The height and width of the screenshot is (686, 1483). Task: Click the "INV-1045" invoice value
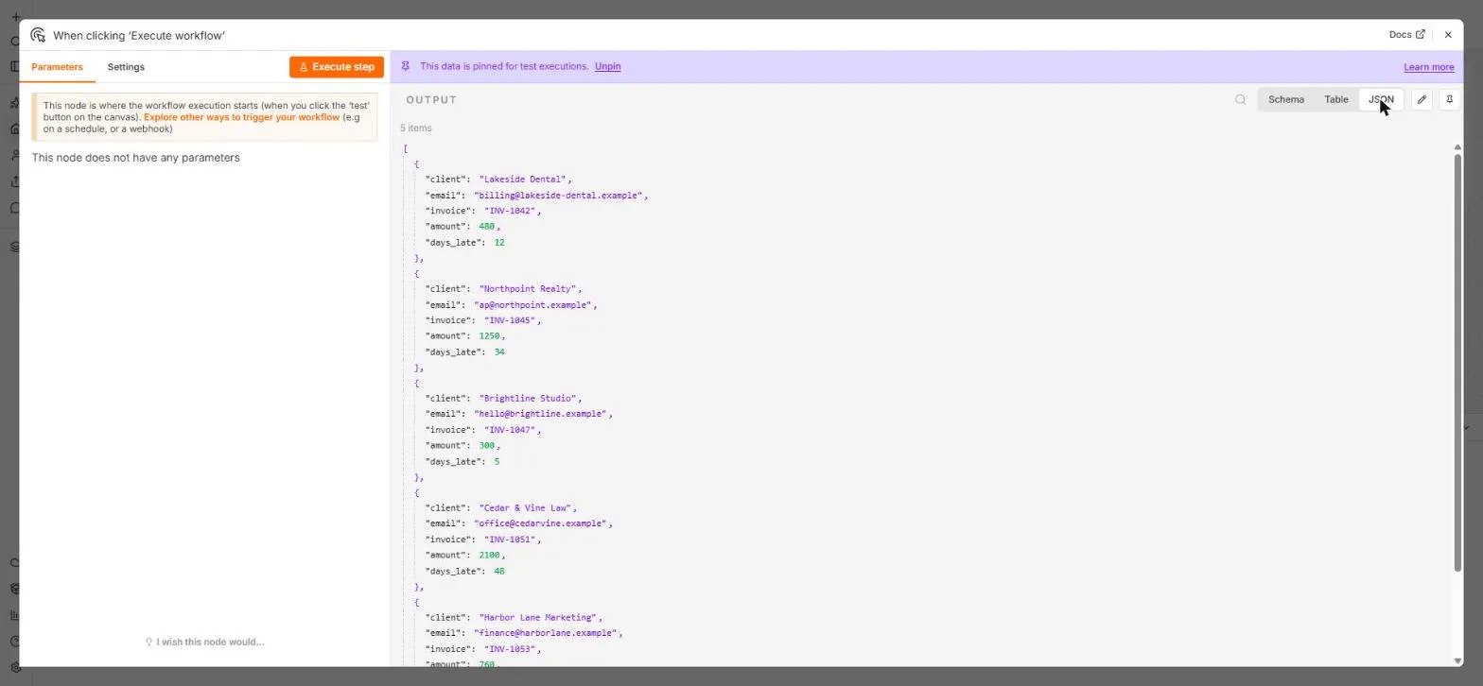(x=509, y=320)
